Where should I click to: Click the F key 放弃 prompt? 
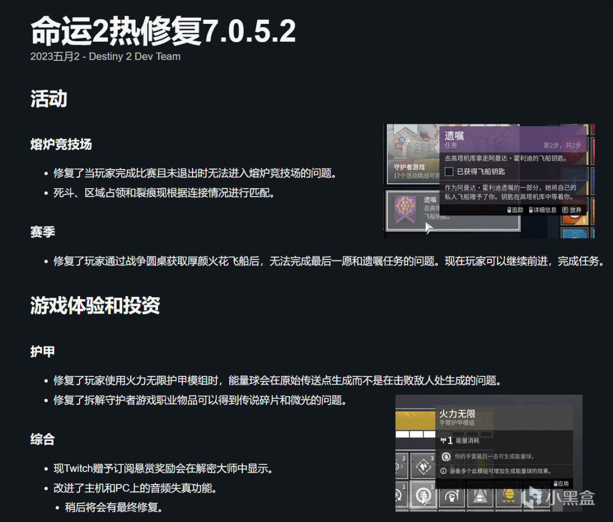pyautogui.click(x=571, y=210)
